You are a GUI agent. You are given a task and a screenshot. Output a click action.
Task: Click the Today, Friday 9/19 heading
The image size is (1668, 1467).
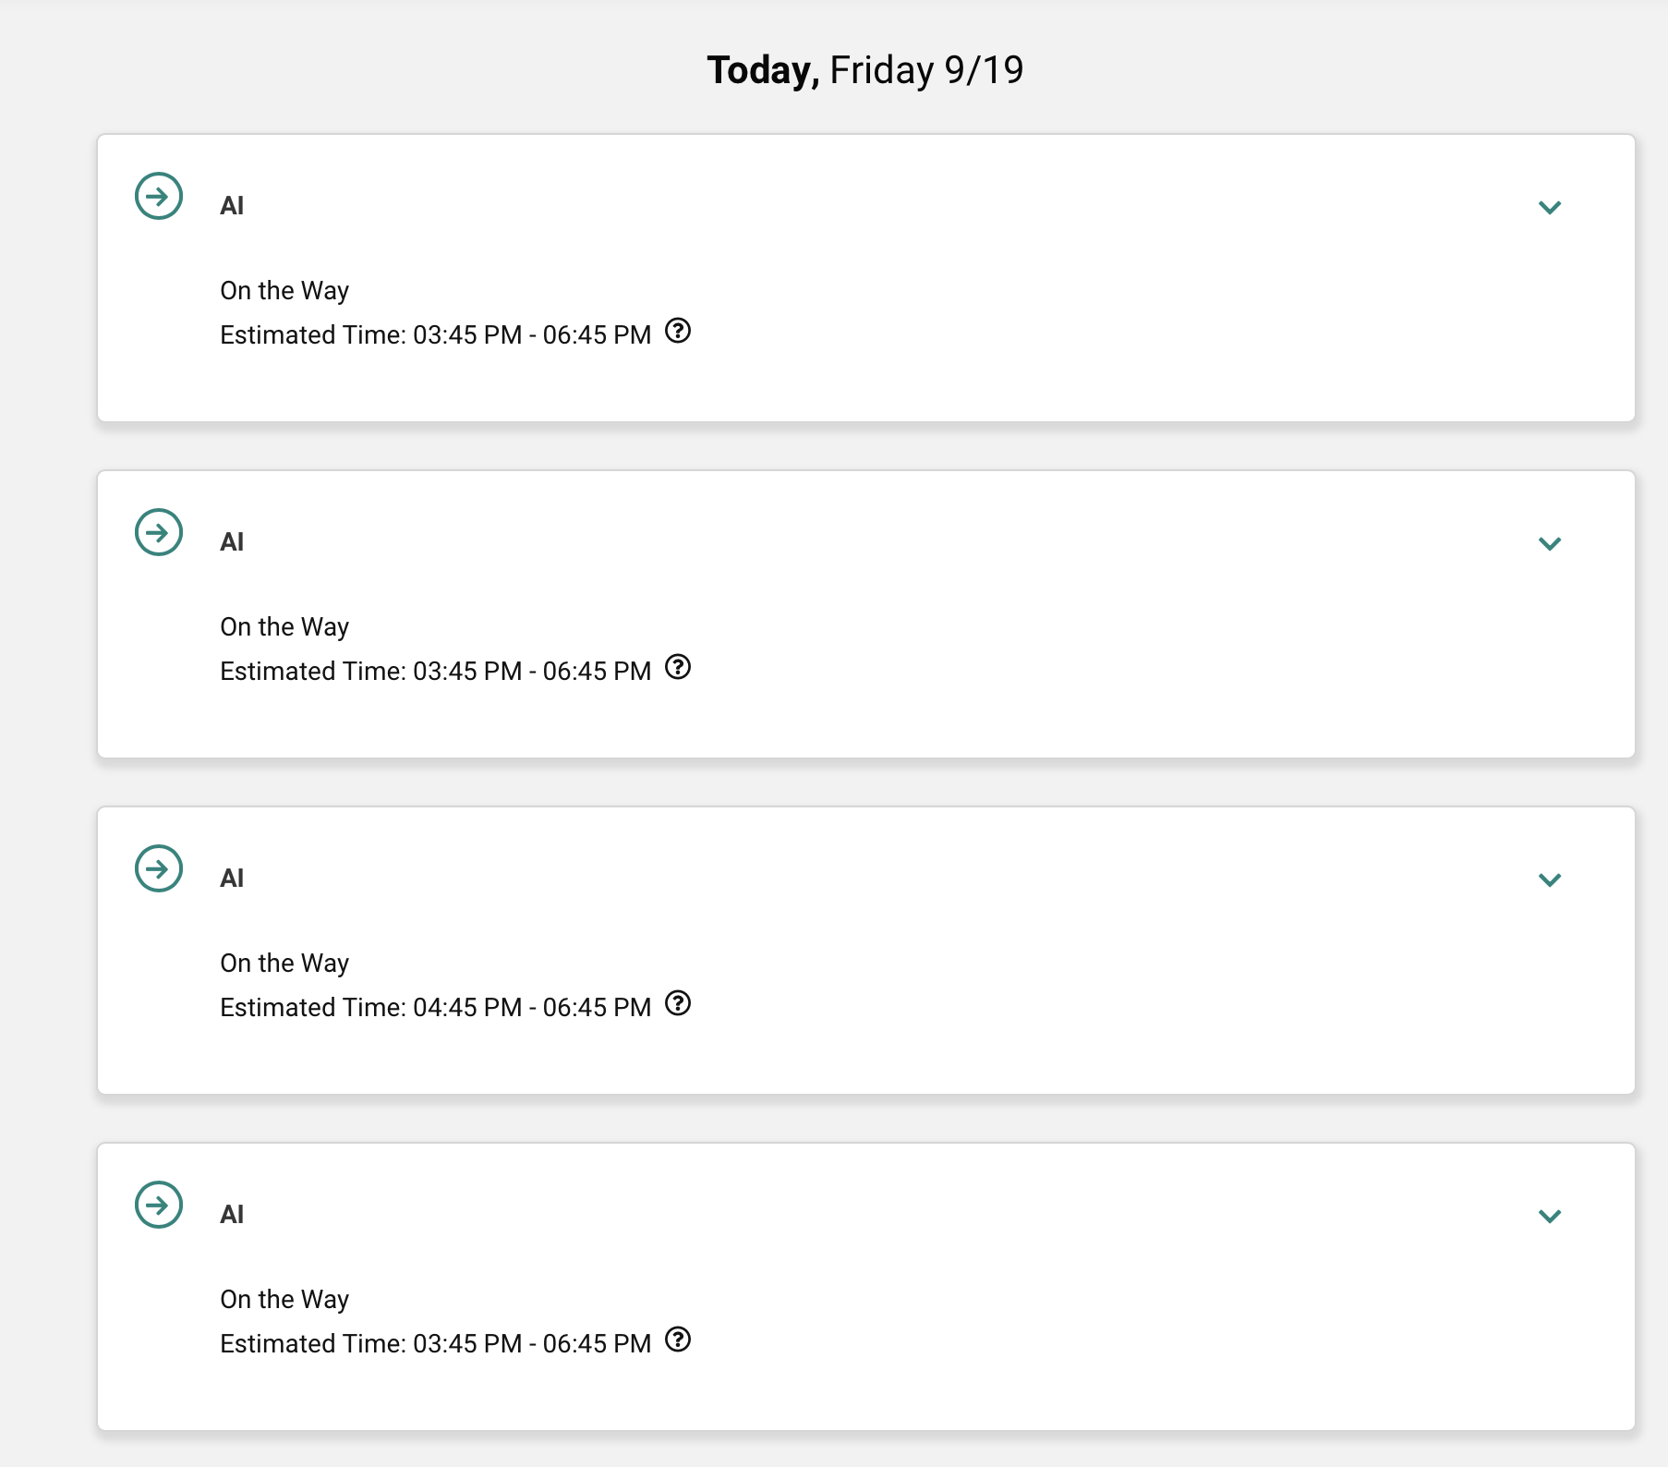[x=864, y=68]
